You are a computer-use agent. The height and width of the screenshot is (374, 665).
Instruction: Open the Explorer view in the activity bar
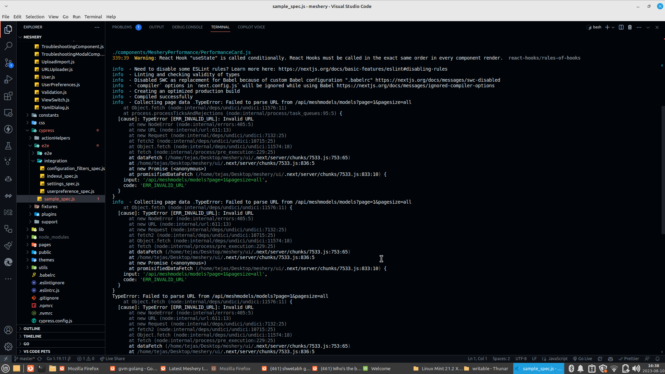(x=8, y=29)
